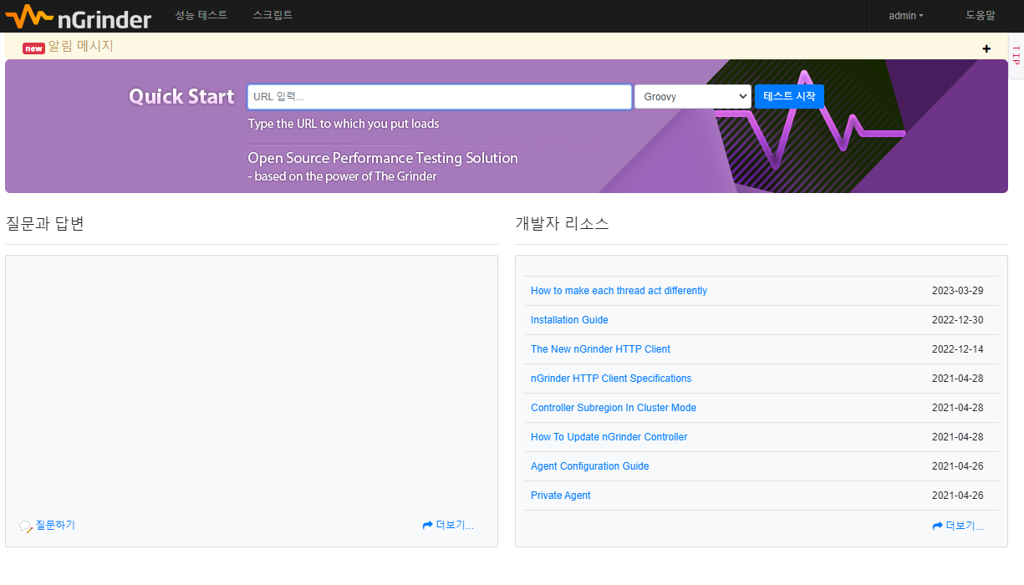
Task: Open nGrinder HTTP Client Specifications link
Action: point(611,379)
